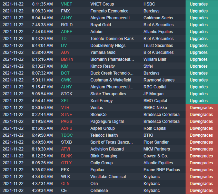This screenshot has width=218, height=194.
Task: Select the CE ticker symbol
Action: pos(64,191)
